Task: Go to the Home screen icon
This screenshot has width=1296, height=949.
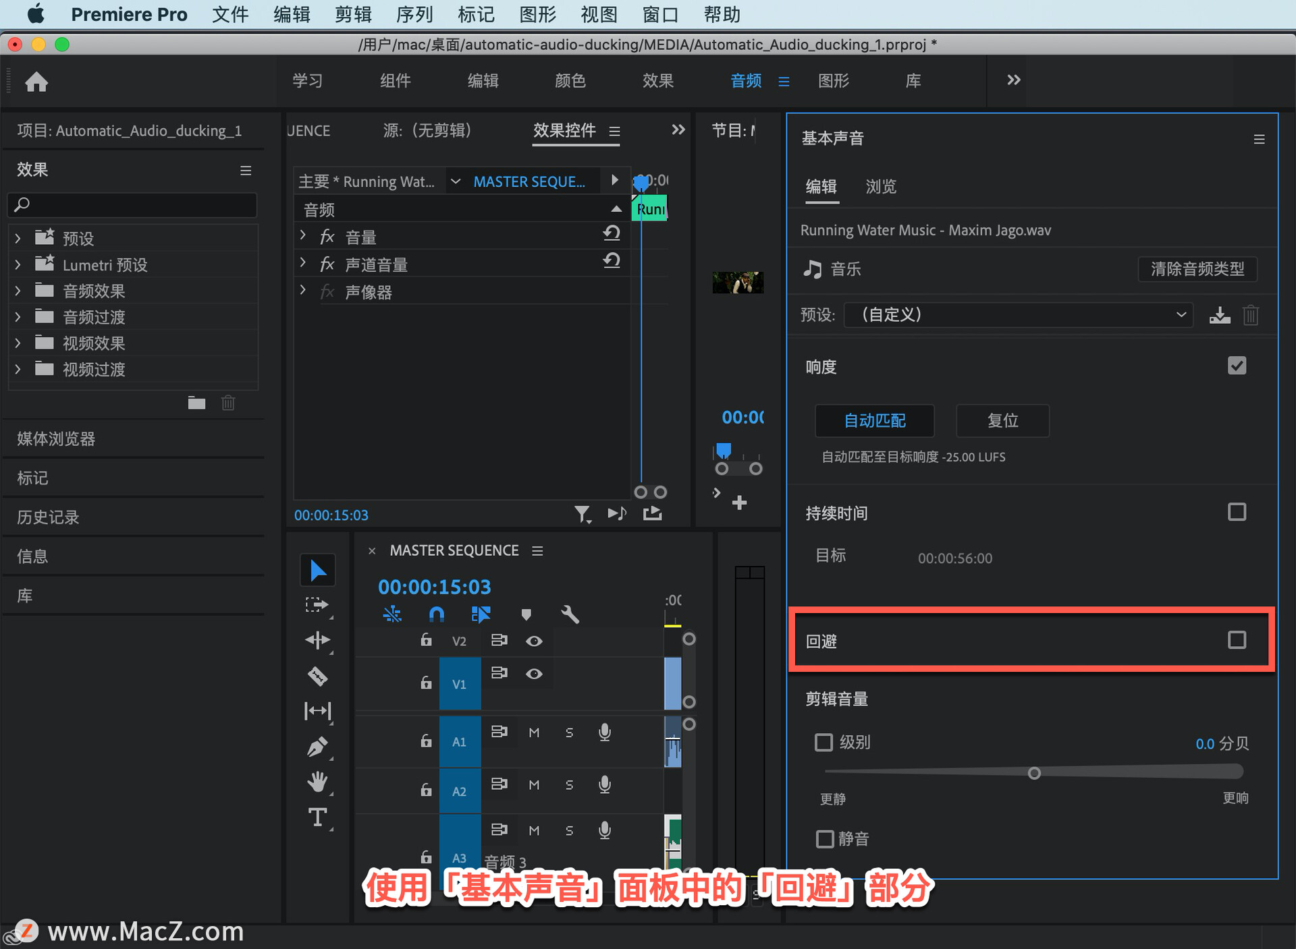Action: [x=36, y=82]
